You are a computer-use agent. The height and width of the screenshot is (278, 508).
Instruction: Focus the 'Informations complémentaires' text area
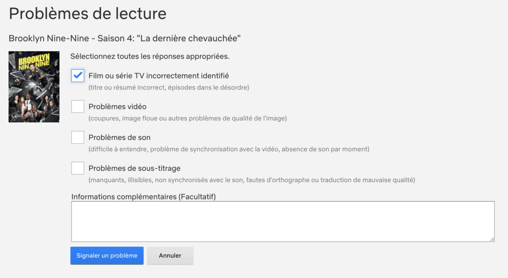(x=283, y=221)
